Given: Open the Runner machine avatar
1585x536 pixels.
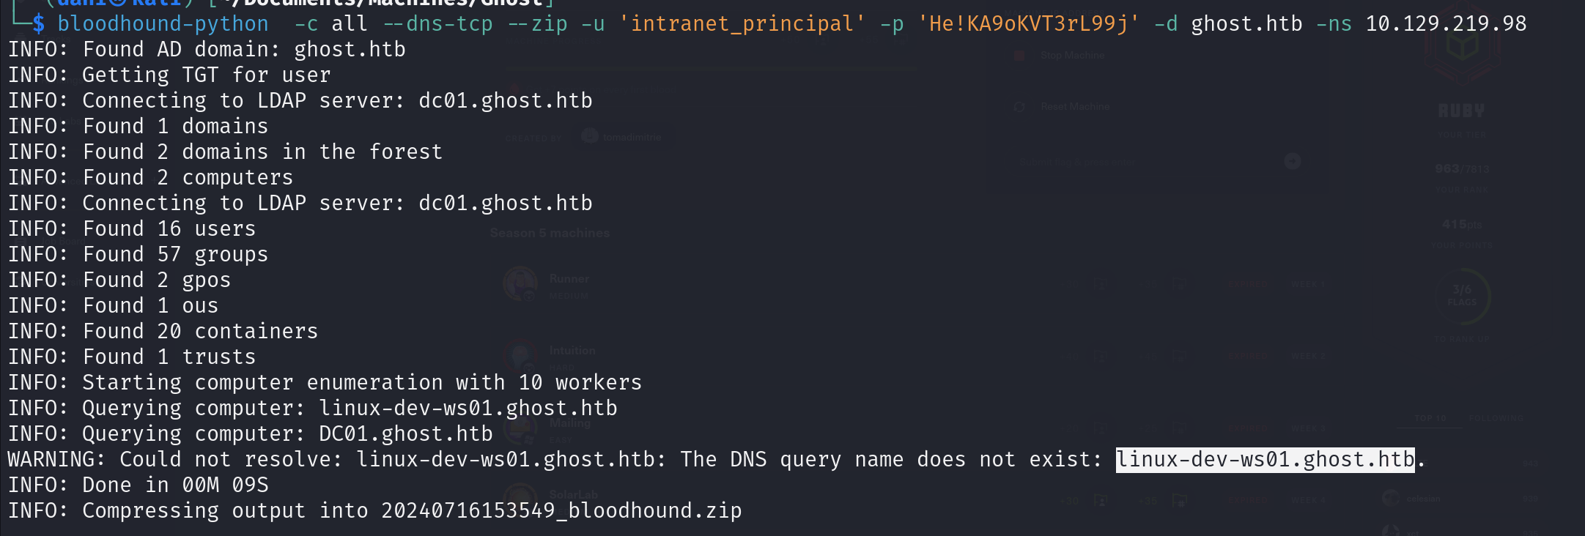Looking at the screenshot, I should (x=521, y=283).
